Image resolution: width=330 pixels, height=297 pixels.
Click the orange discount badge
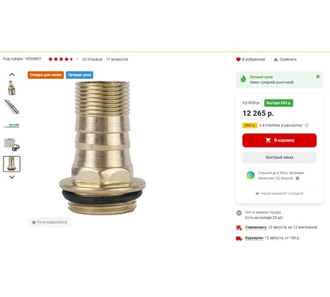point(46,75)
